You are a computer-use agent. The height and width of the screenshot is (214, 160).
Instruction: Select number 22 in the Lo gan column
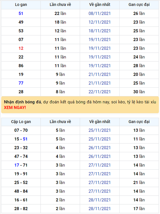pos(21,57)
